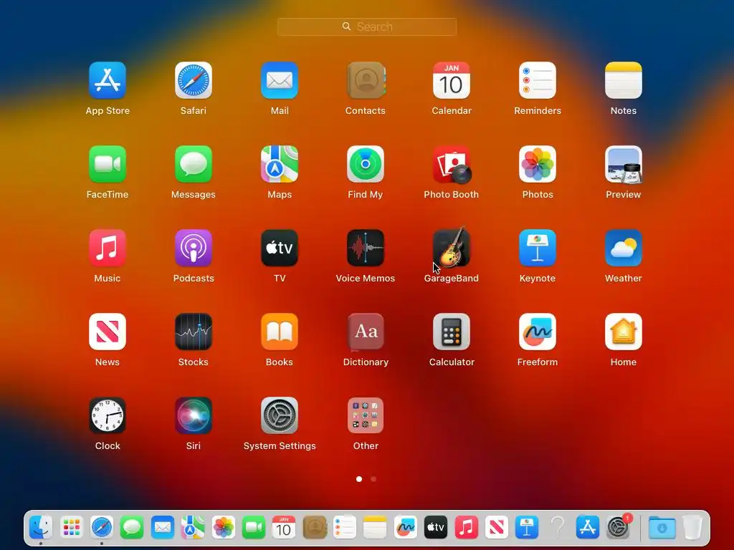Image resolution: width=734 pixels, height=550 pixels.
Task: Open Maps from the Dock
Action: (x=193, y=528)
